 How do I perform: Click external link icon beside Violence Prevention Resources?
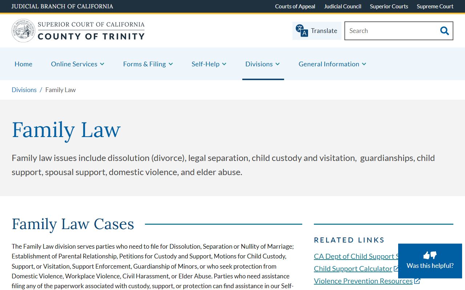(x=417, y=281)
